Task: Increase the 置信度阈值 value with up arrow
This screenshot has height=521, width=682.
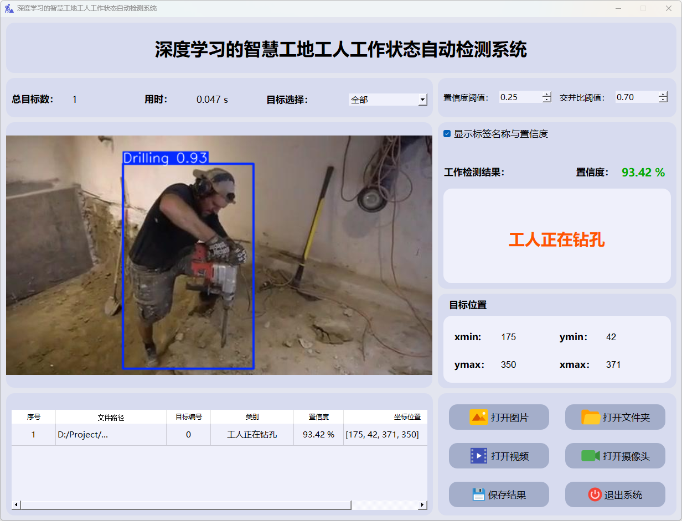Action: (x=547, y=94)
